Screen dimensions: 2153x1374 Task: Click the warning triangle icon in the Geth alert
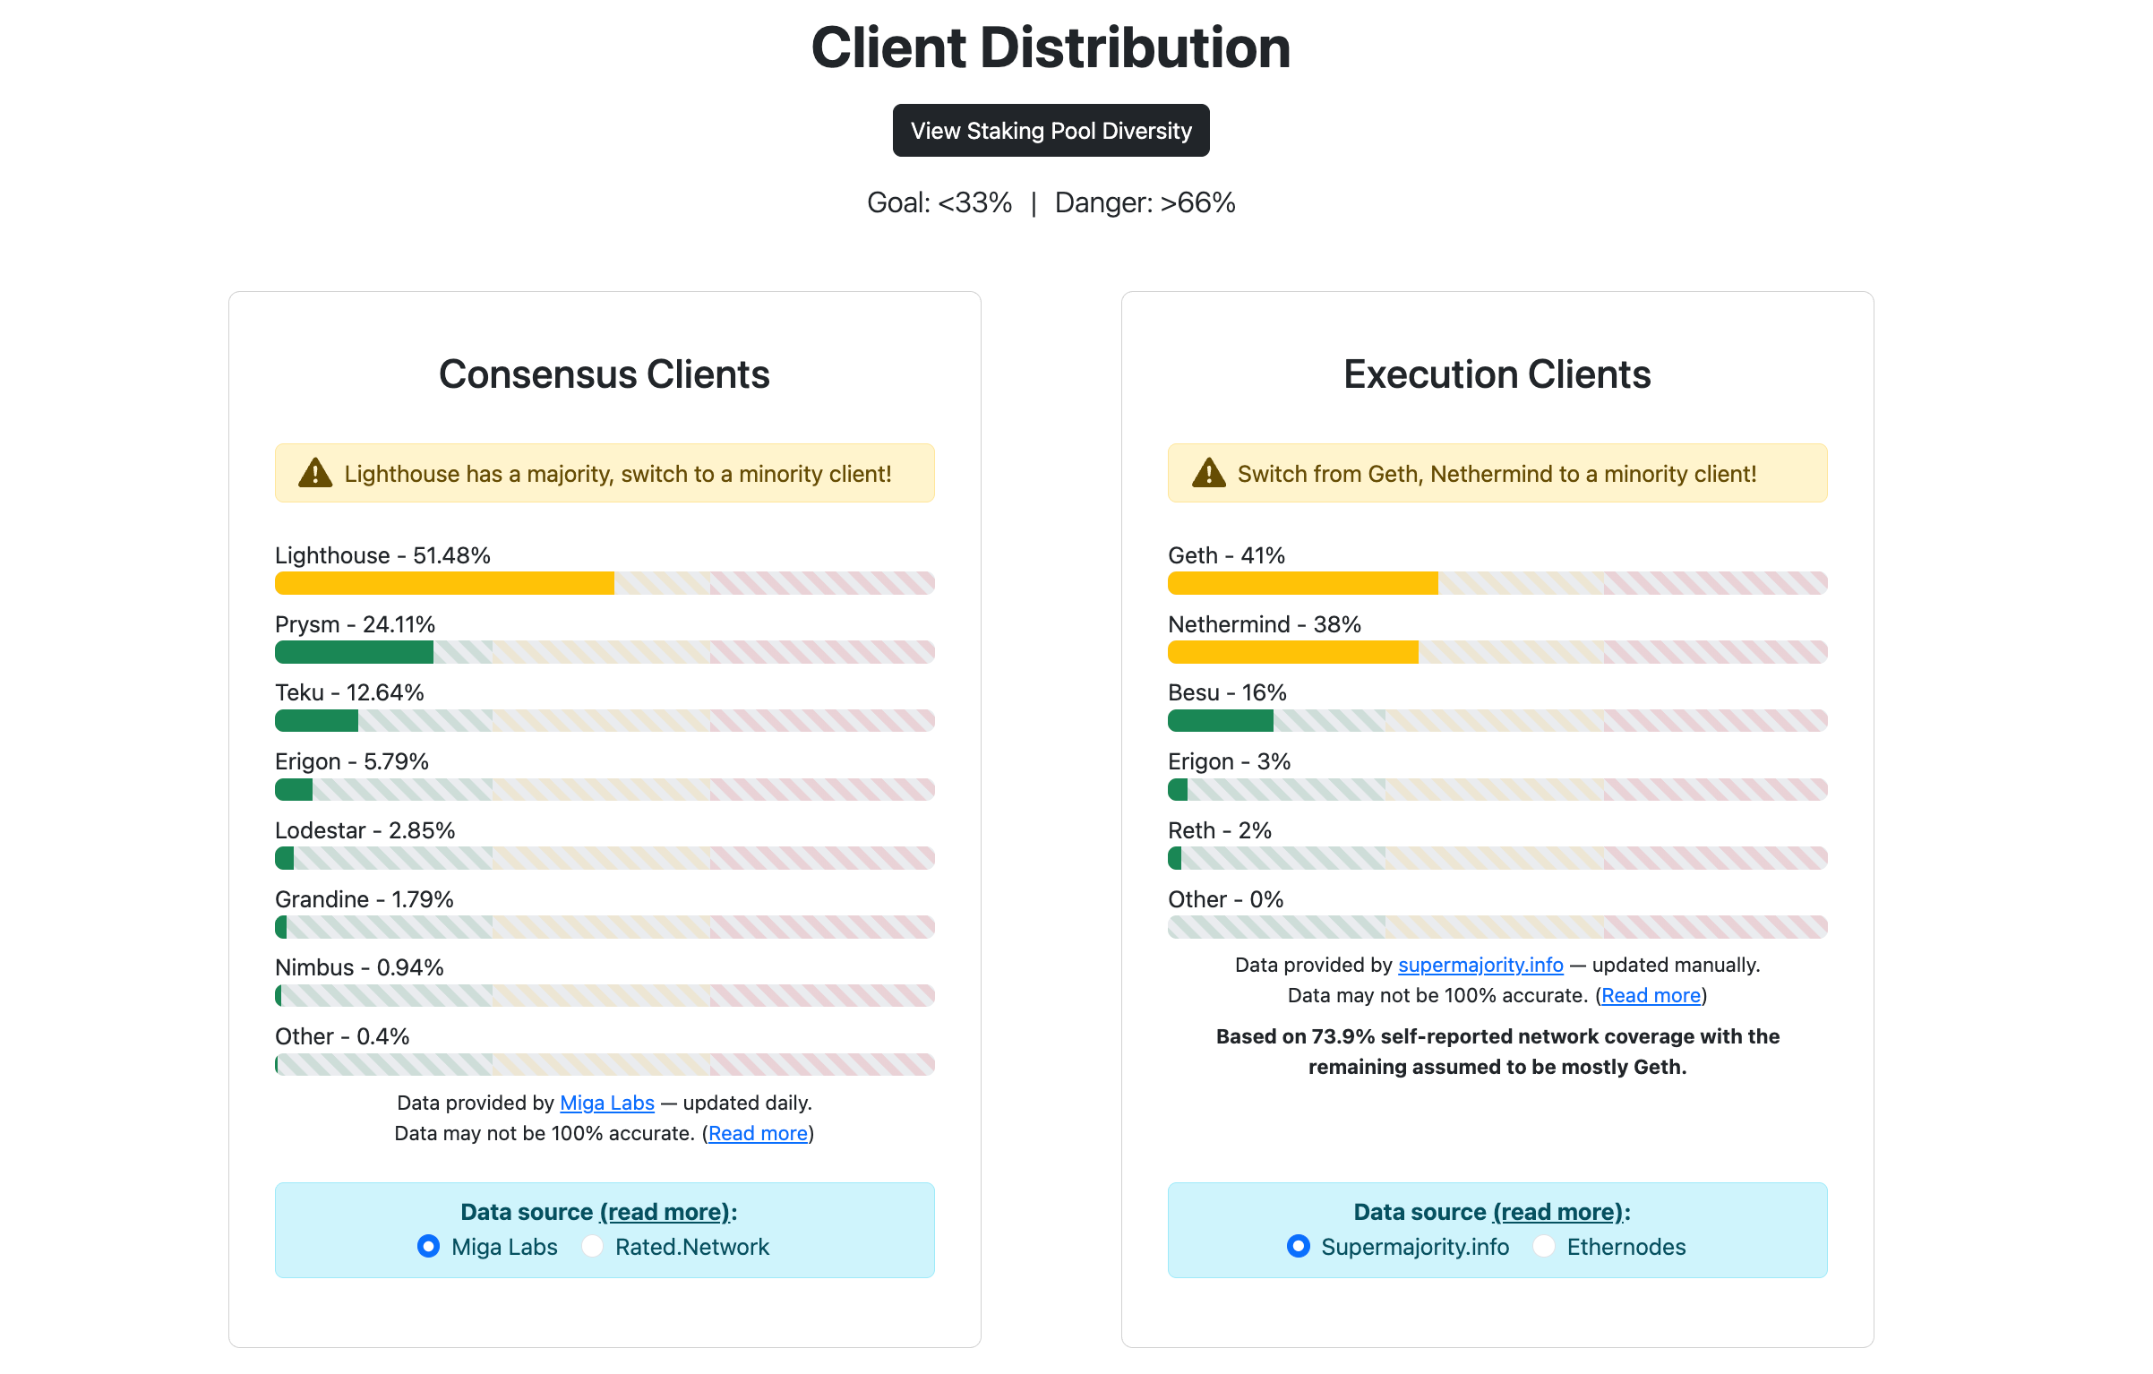[x=1209, y=473]
